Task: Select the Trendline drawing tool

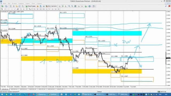Action: (15, 9)
